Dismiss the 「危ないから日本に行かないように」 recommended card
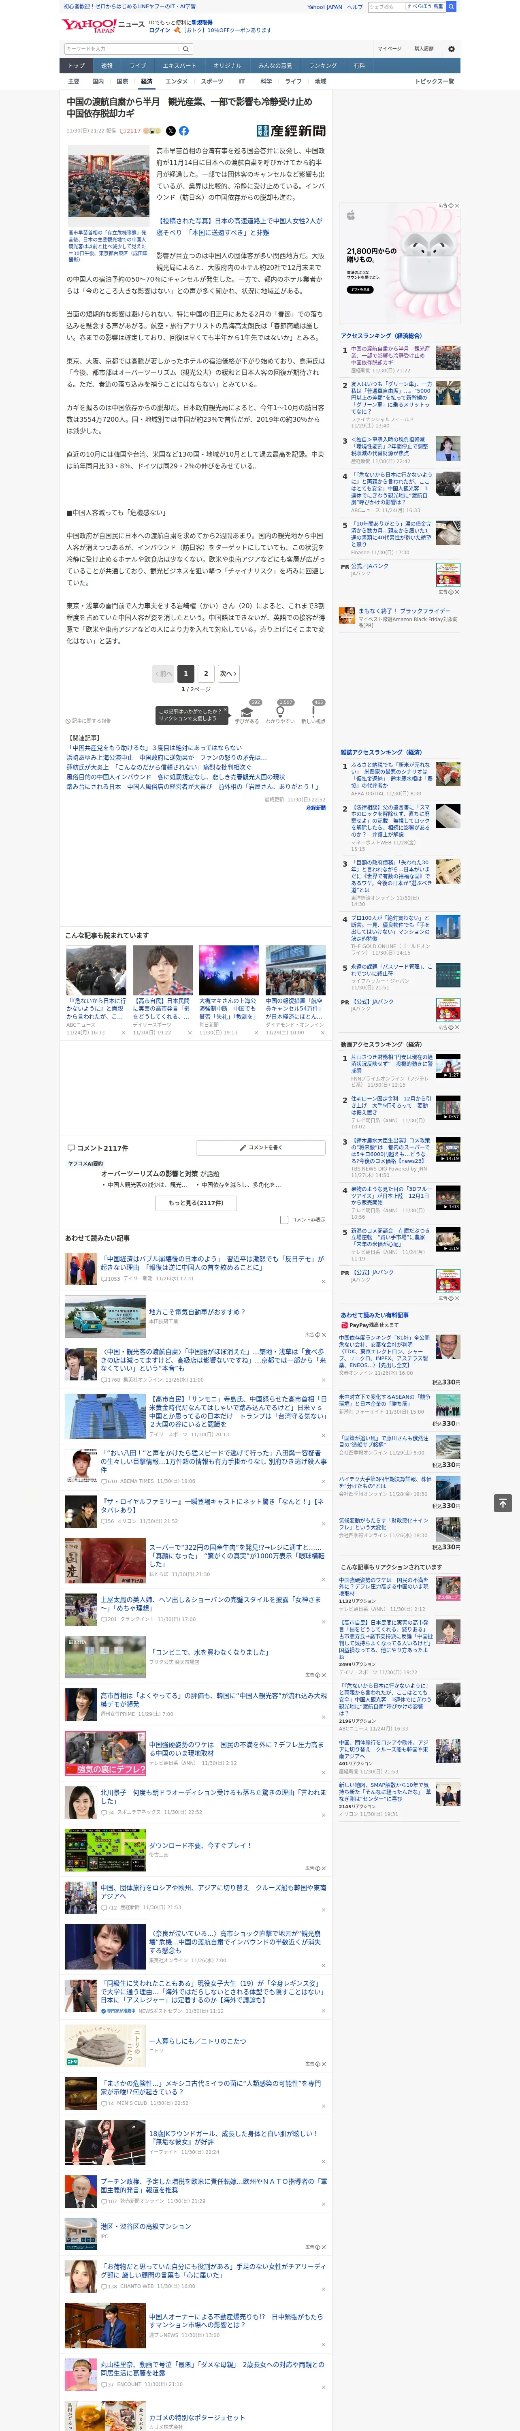 (x=123, y=1032)
